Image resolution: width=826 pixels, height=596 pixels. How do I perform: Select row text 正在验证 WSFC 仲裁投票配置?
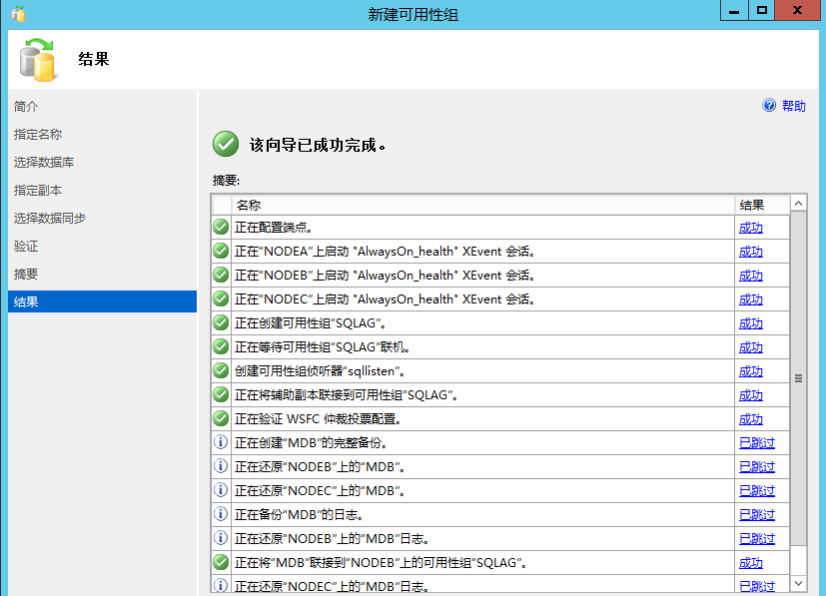(319, 419)
